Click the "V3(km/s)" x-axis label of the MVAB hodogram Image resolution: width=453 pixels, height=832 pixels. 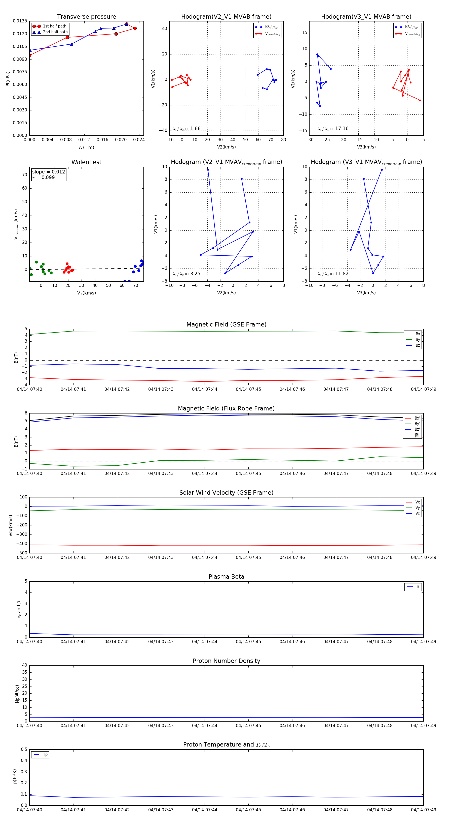click(366, 147)
